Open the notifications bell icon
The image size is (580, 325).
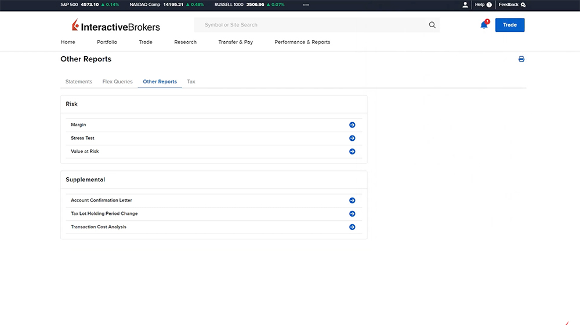484,25
